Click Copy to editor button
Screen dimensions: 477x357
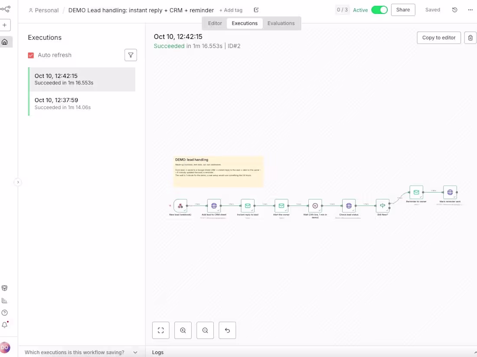point(439,38)
